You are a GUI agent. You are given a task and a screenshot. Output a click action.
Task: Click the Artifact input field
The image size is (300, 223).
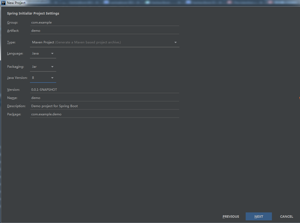[104, 30]
